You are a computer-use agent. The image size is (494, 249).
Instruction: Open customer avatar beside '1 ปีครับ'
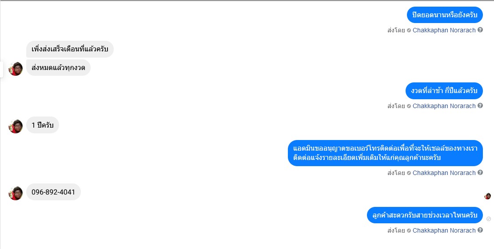[x=16, y=126]
